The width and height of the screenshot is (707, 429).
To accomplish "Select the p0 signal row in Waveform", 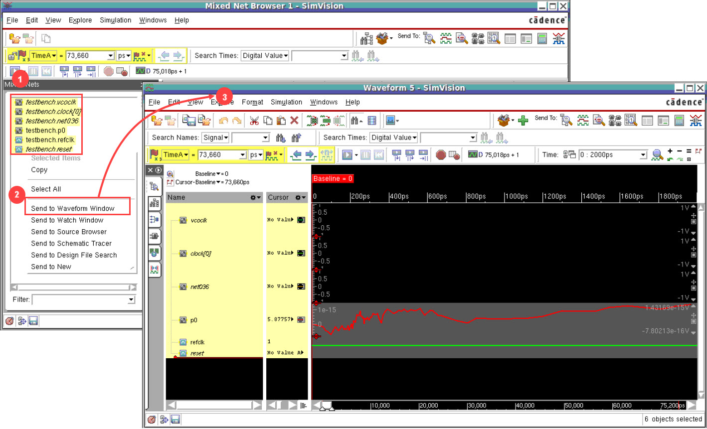I will (194, 320).
